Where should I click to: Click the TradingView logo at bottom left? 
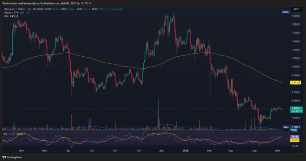coord(12,157)
